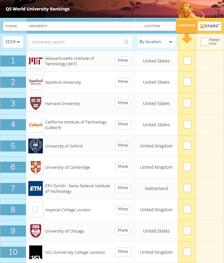Open California Institute of Technology link
This screenshot has height=263, width=224.
(x=76, y=125)
